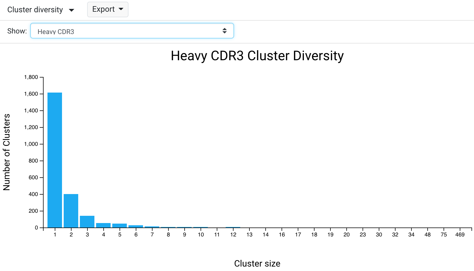Click the bar for cluster size 3
Viewport: 474px width, 271px height.
[x=87, y=222]
